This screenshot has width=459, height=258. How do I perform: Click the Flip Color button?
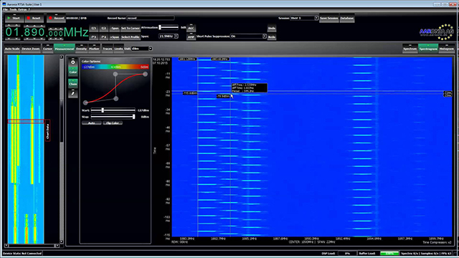113,123
